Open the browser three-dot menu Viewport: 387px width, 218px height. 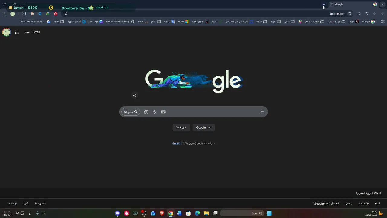coord(5,14)
